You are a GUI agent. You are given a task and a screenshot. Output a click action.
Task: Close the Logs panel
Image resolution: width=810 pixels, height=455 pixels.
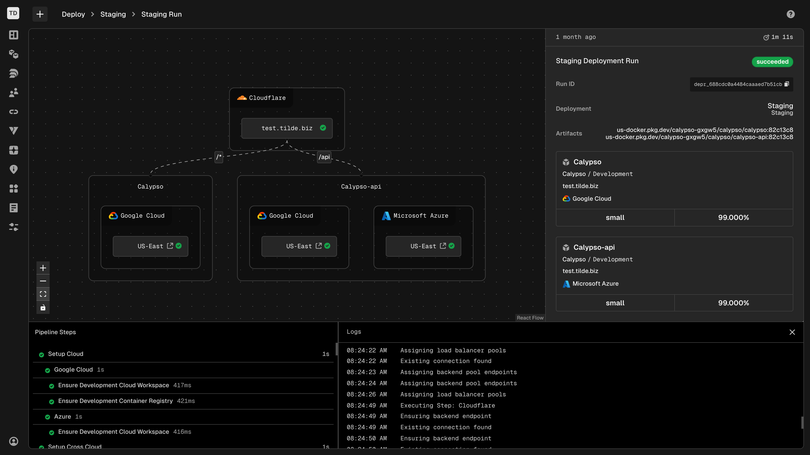click(x=792, y=332)
